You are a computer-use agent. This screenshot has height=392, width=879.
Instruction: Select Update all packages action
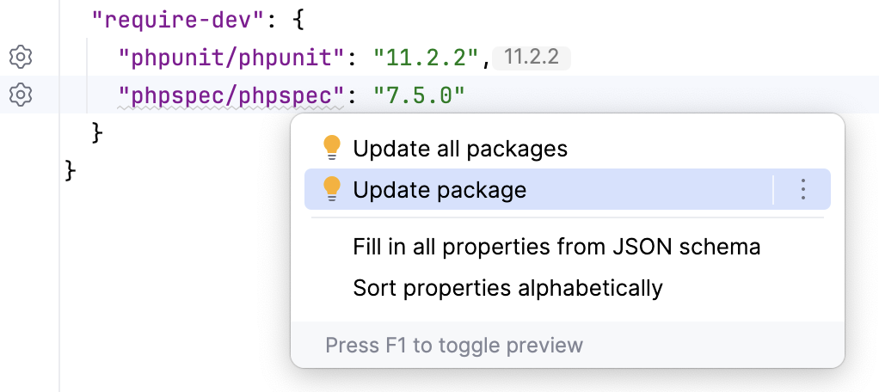coord(460,149)
